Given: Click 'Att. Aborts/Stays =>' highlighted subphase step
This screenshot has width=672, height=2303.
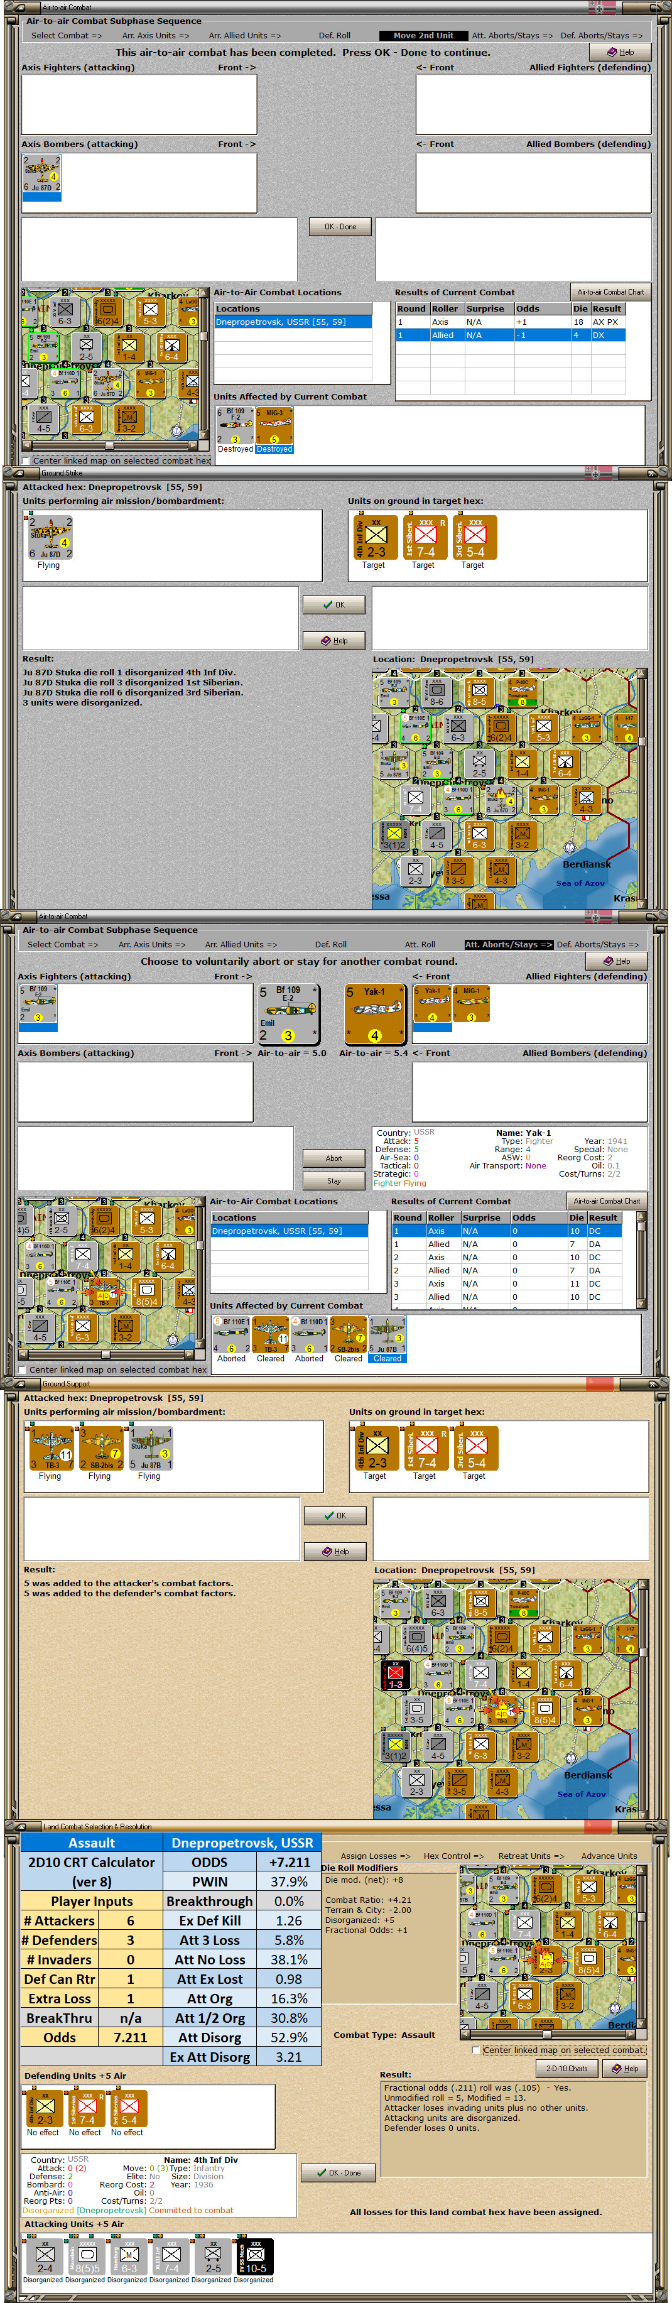Looking at the screenshot, I should click(x=509, y=944).
